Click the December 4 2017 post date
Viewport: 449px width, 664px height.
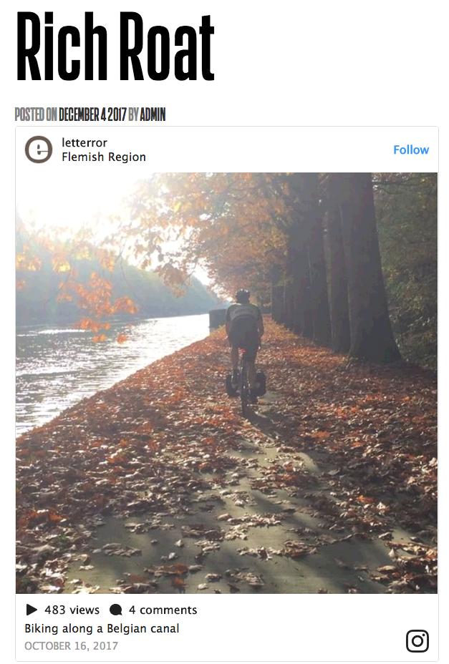pyautogui.click(x=92, y=114)
